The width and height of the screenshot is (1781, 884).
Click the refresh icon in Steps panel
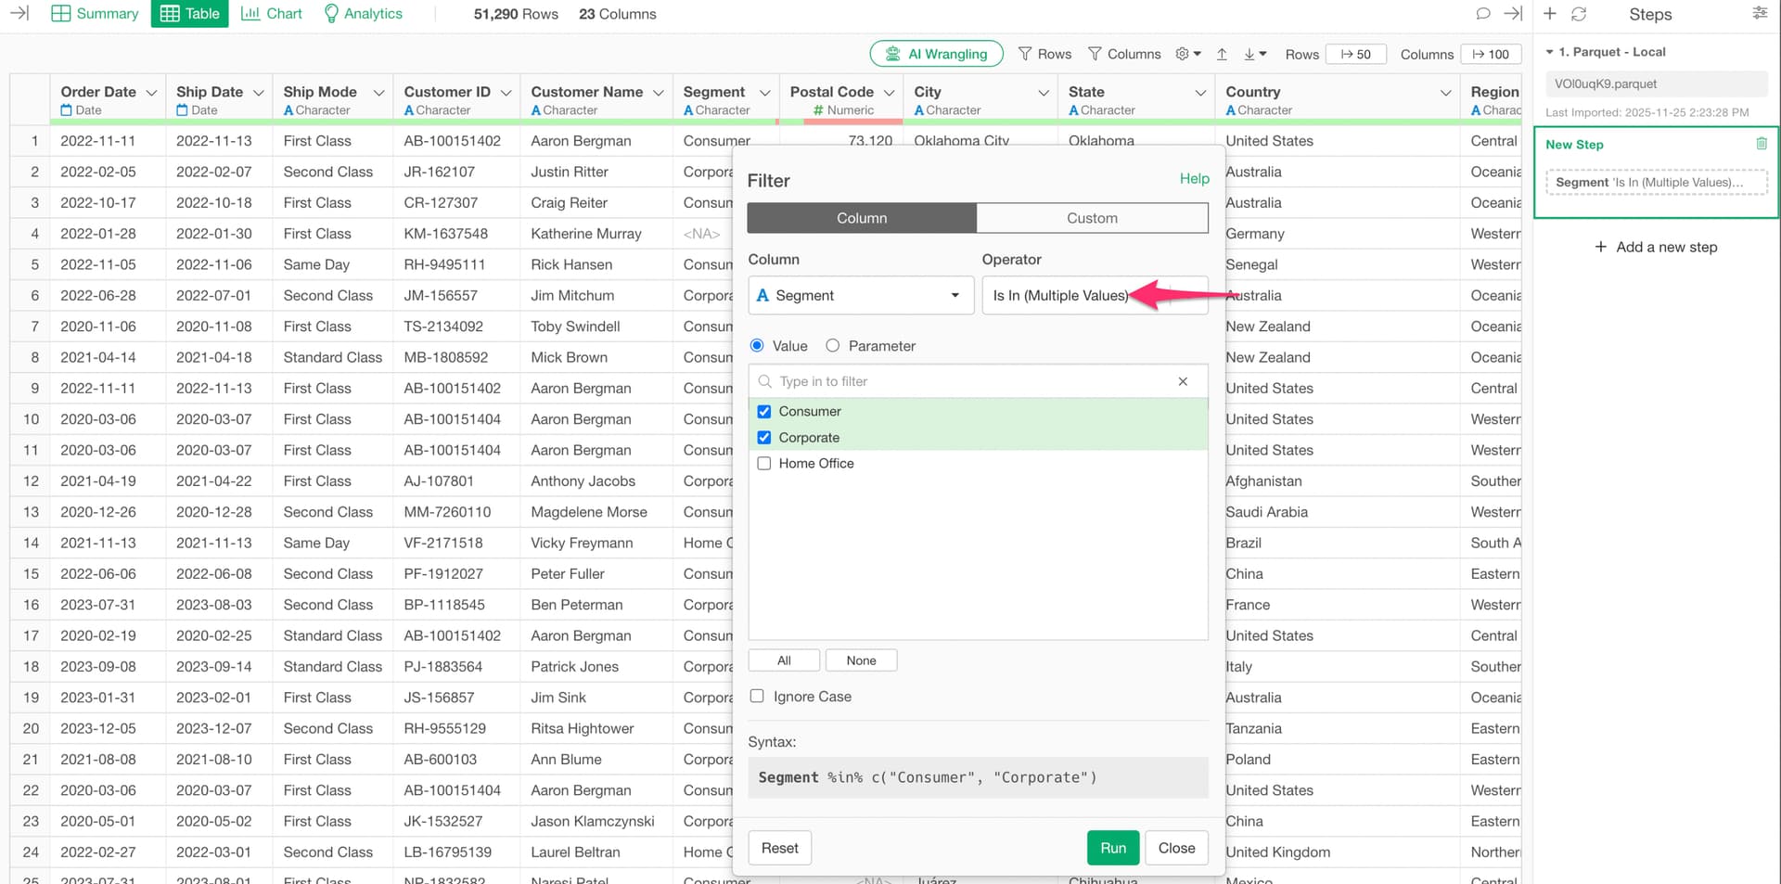(x=1579, y=14)
